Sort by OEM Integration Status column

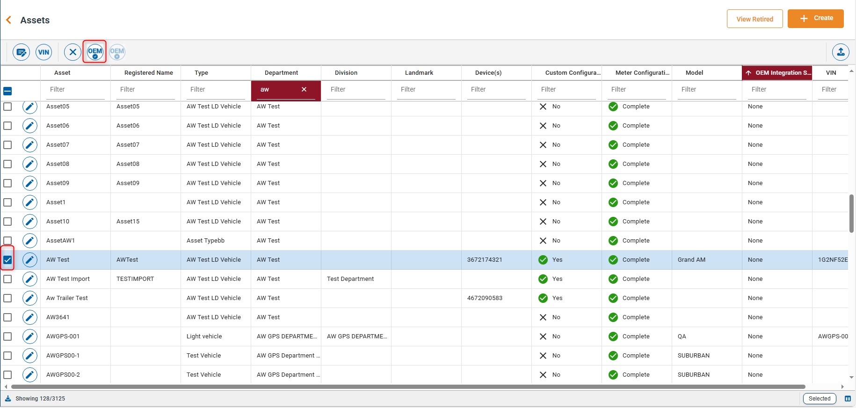coord(777,73)
